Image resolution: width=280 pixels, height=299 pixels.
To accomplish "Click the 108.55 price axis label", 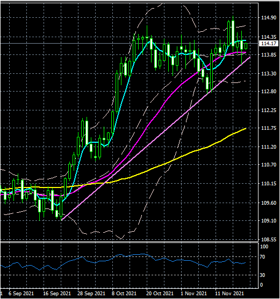I will pyautogui.click(x=269, y=240).
